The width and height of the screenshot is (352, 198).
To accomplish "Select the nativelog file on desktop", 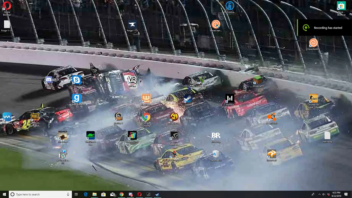I will 327,137.
